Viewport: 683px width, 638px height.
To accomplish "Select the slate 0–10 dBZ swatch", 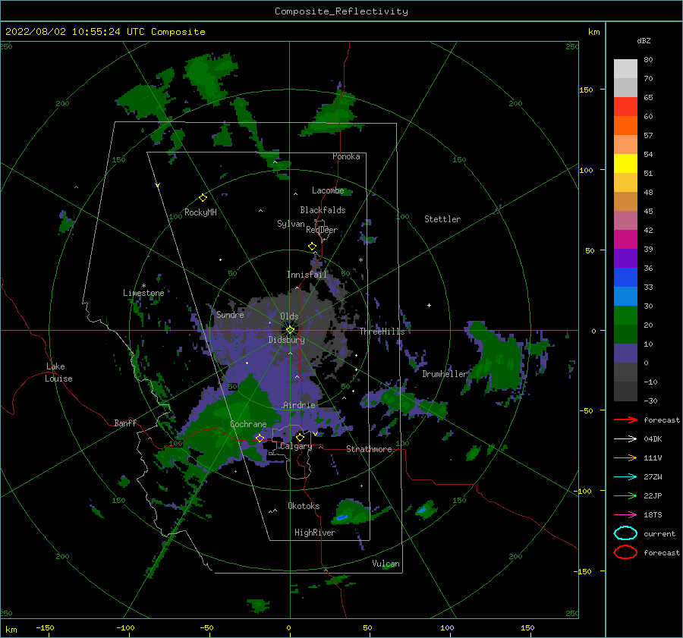I will [625, 353].
